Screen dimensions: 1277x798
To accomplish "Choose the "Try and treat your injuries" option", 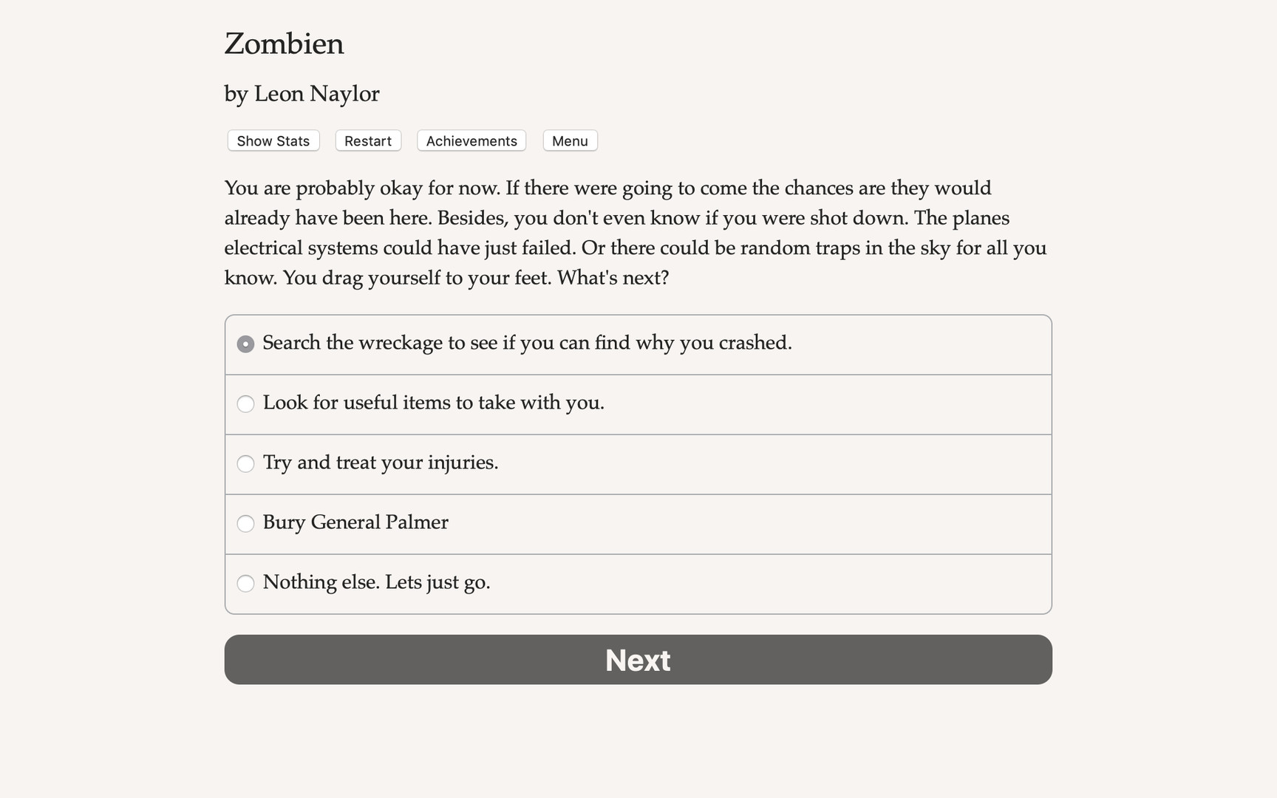I will (x=245, y=464).
